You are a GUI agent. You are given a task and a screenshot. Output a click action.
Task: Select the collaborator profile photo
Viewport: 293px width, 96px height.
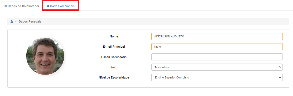[x=45, y=56]
